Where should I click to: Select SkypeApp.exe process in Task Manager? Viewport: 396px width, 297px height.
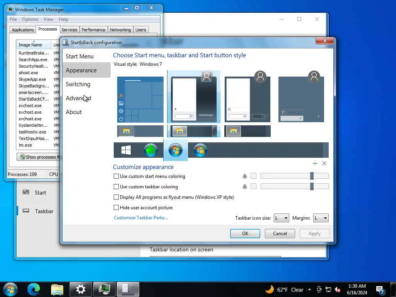(38, 79)
